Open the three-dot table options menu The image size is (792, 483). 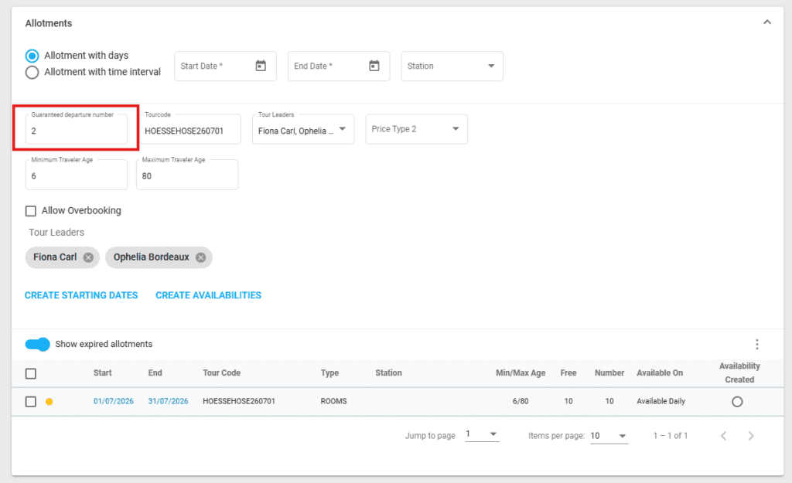click(757, 345)
